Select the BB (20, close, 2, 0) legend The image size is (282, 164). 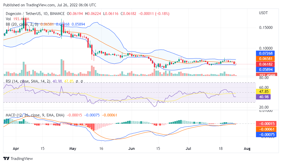[22, 24]
